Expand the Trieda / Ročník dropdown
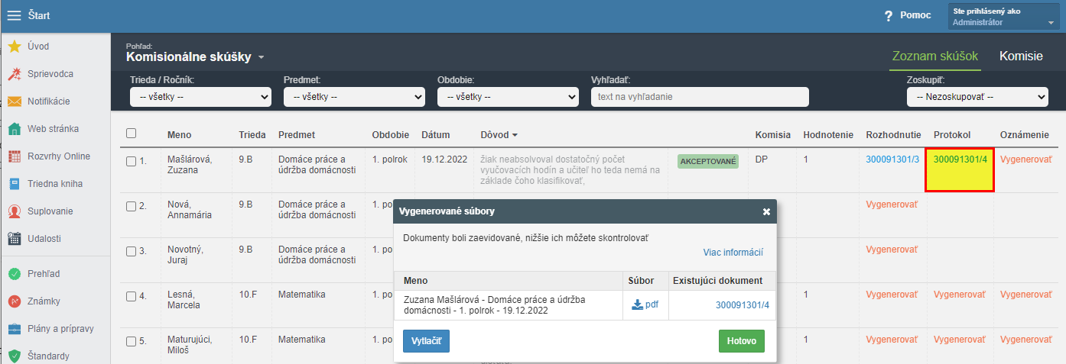 201,97
